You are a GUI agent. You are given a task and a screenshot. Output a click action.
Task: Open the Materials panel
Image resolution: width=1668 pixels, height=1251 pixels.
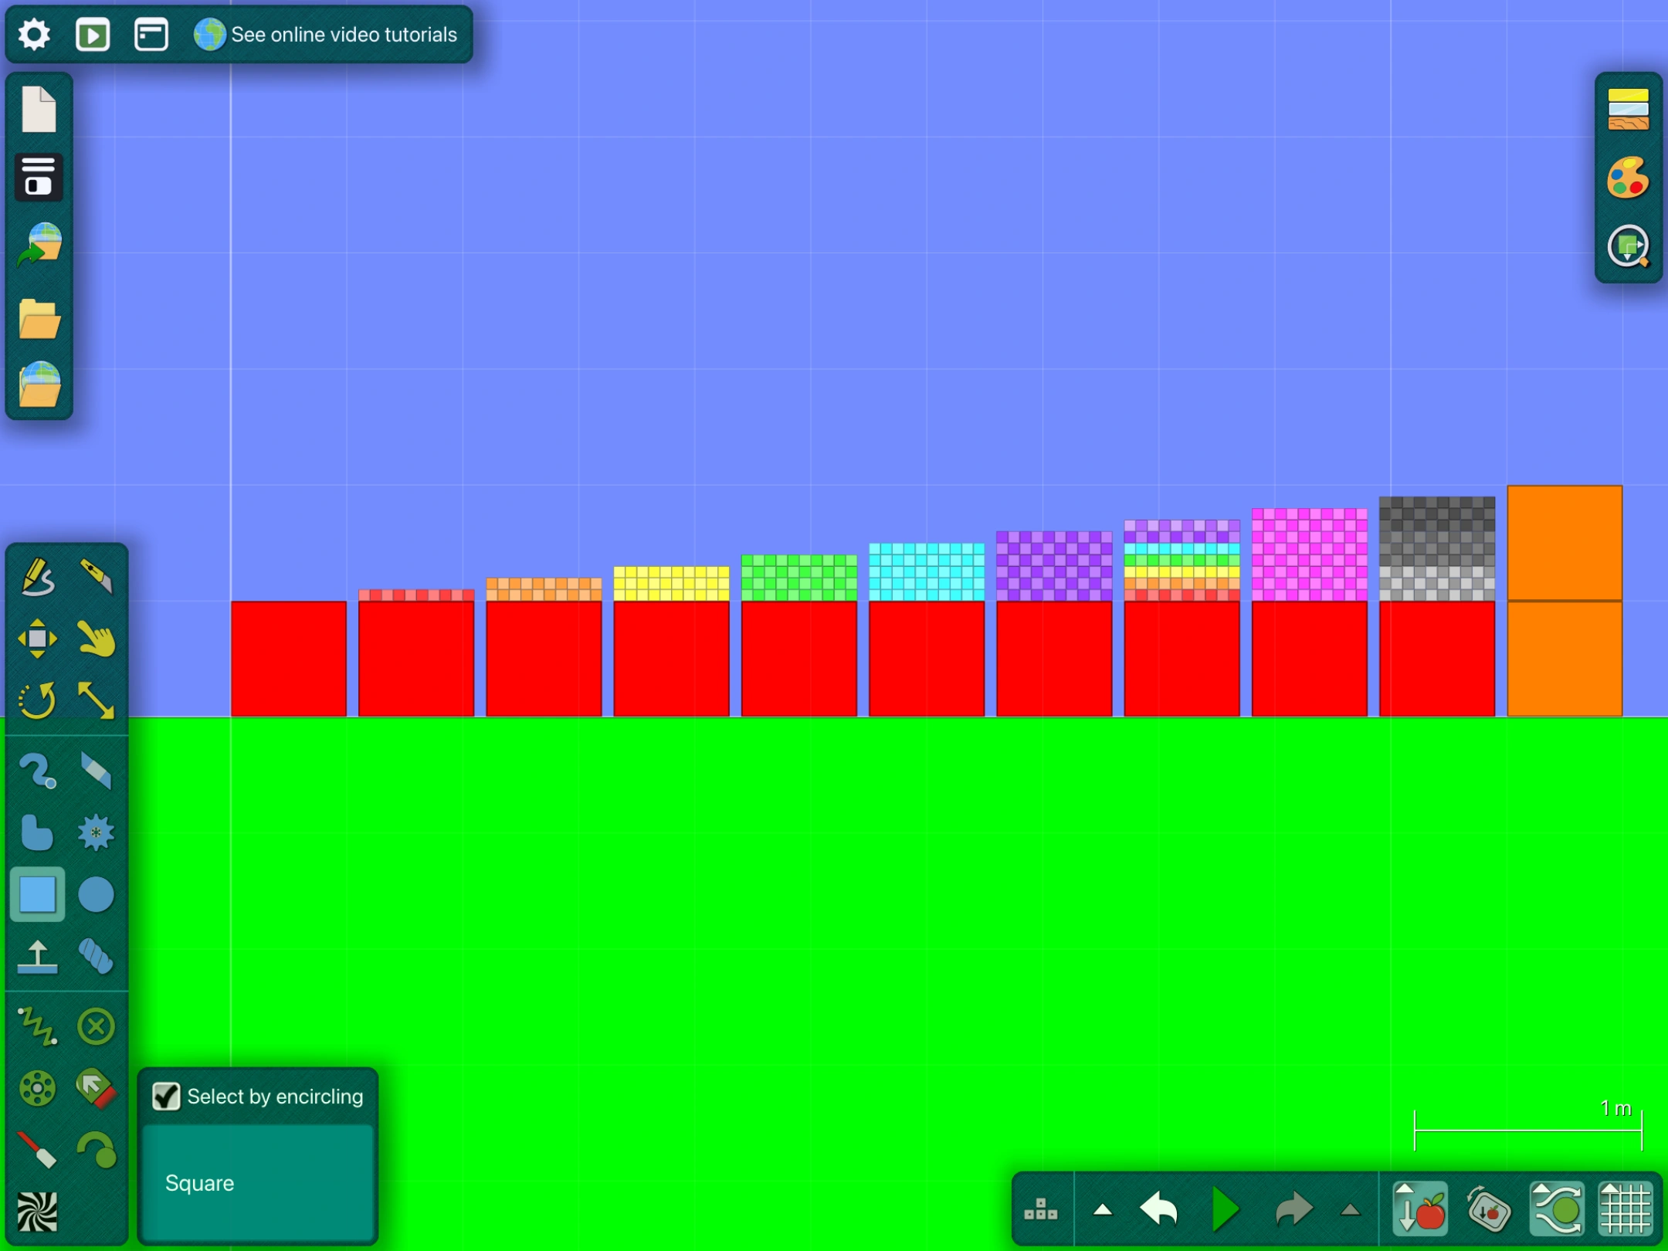1628,110
